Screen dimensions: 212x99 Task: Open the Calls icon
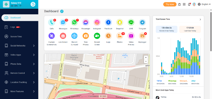click(51, 23)
